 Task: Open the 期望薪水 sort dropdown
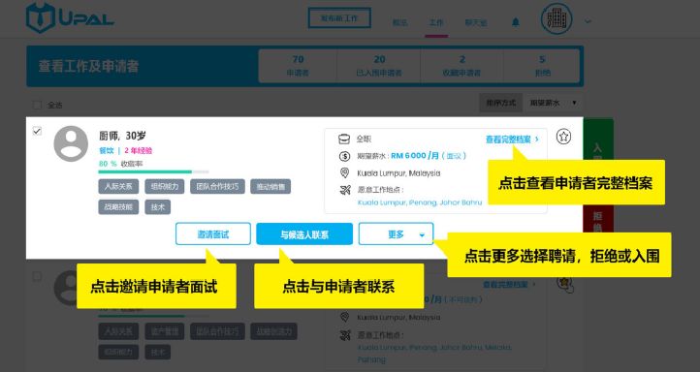(553, 103)
